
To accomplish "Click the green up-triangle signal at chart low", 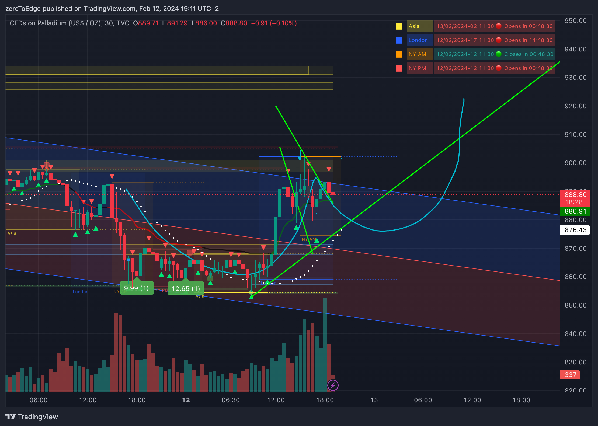I will (251, 297).
